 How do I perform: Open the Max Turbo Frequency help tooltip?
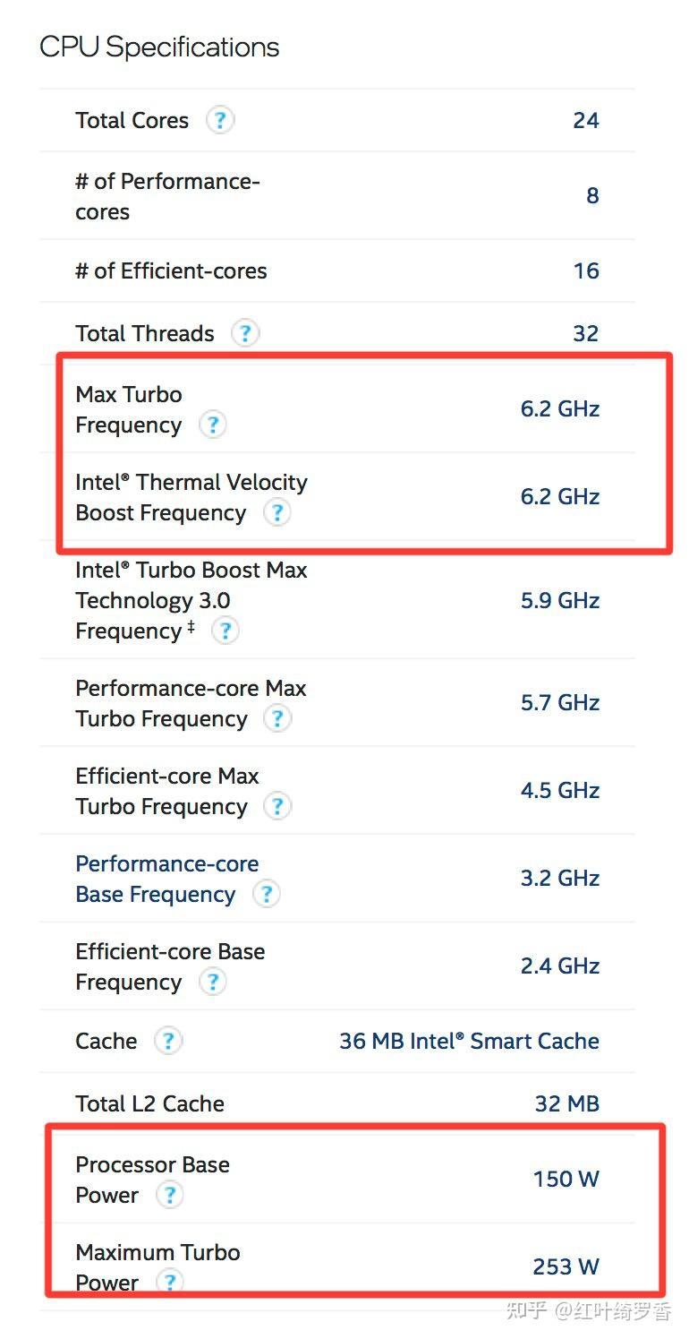tap(212, 425)
